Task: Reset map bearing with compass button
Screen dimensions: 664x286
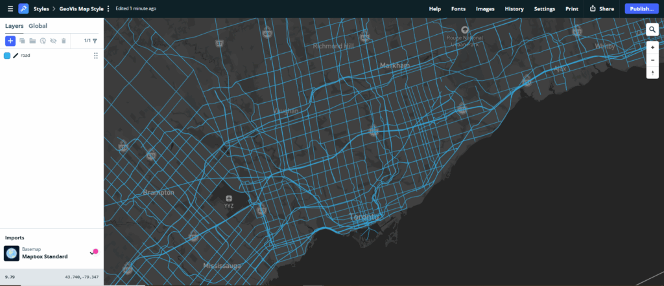Action: pos(652,72)
